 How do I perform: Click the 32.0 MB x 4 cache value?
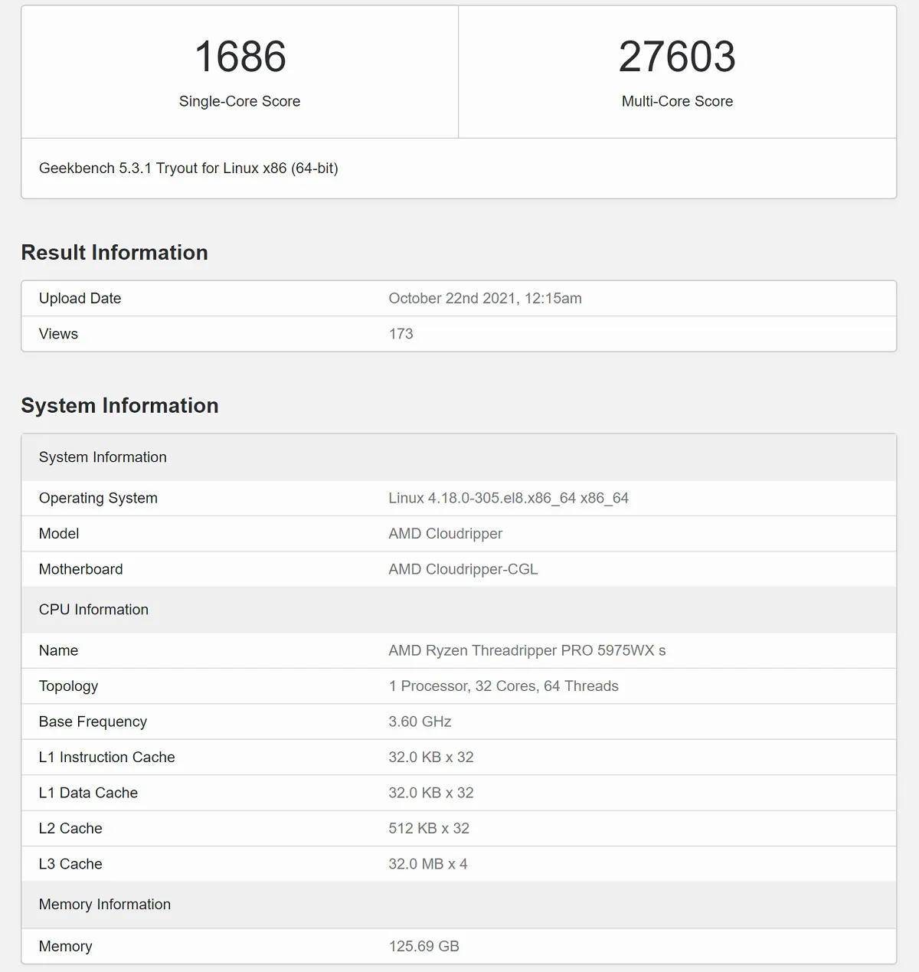pos(427,864)
